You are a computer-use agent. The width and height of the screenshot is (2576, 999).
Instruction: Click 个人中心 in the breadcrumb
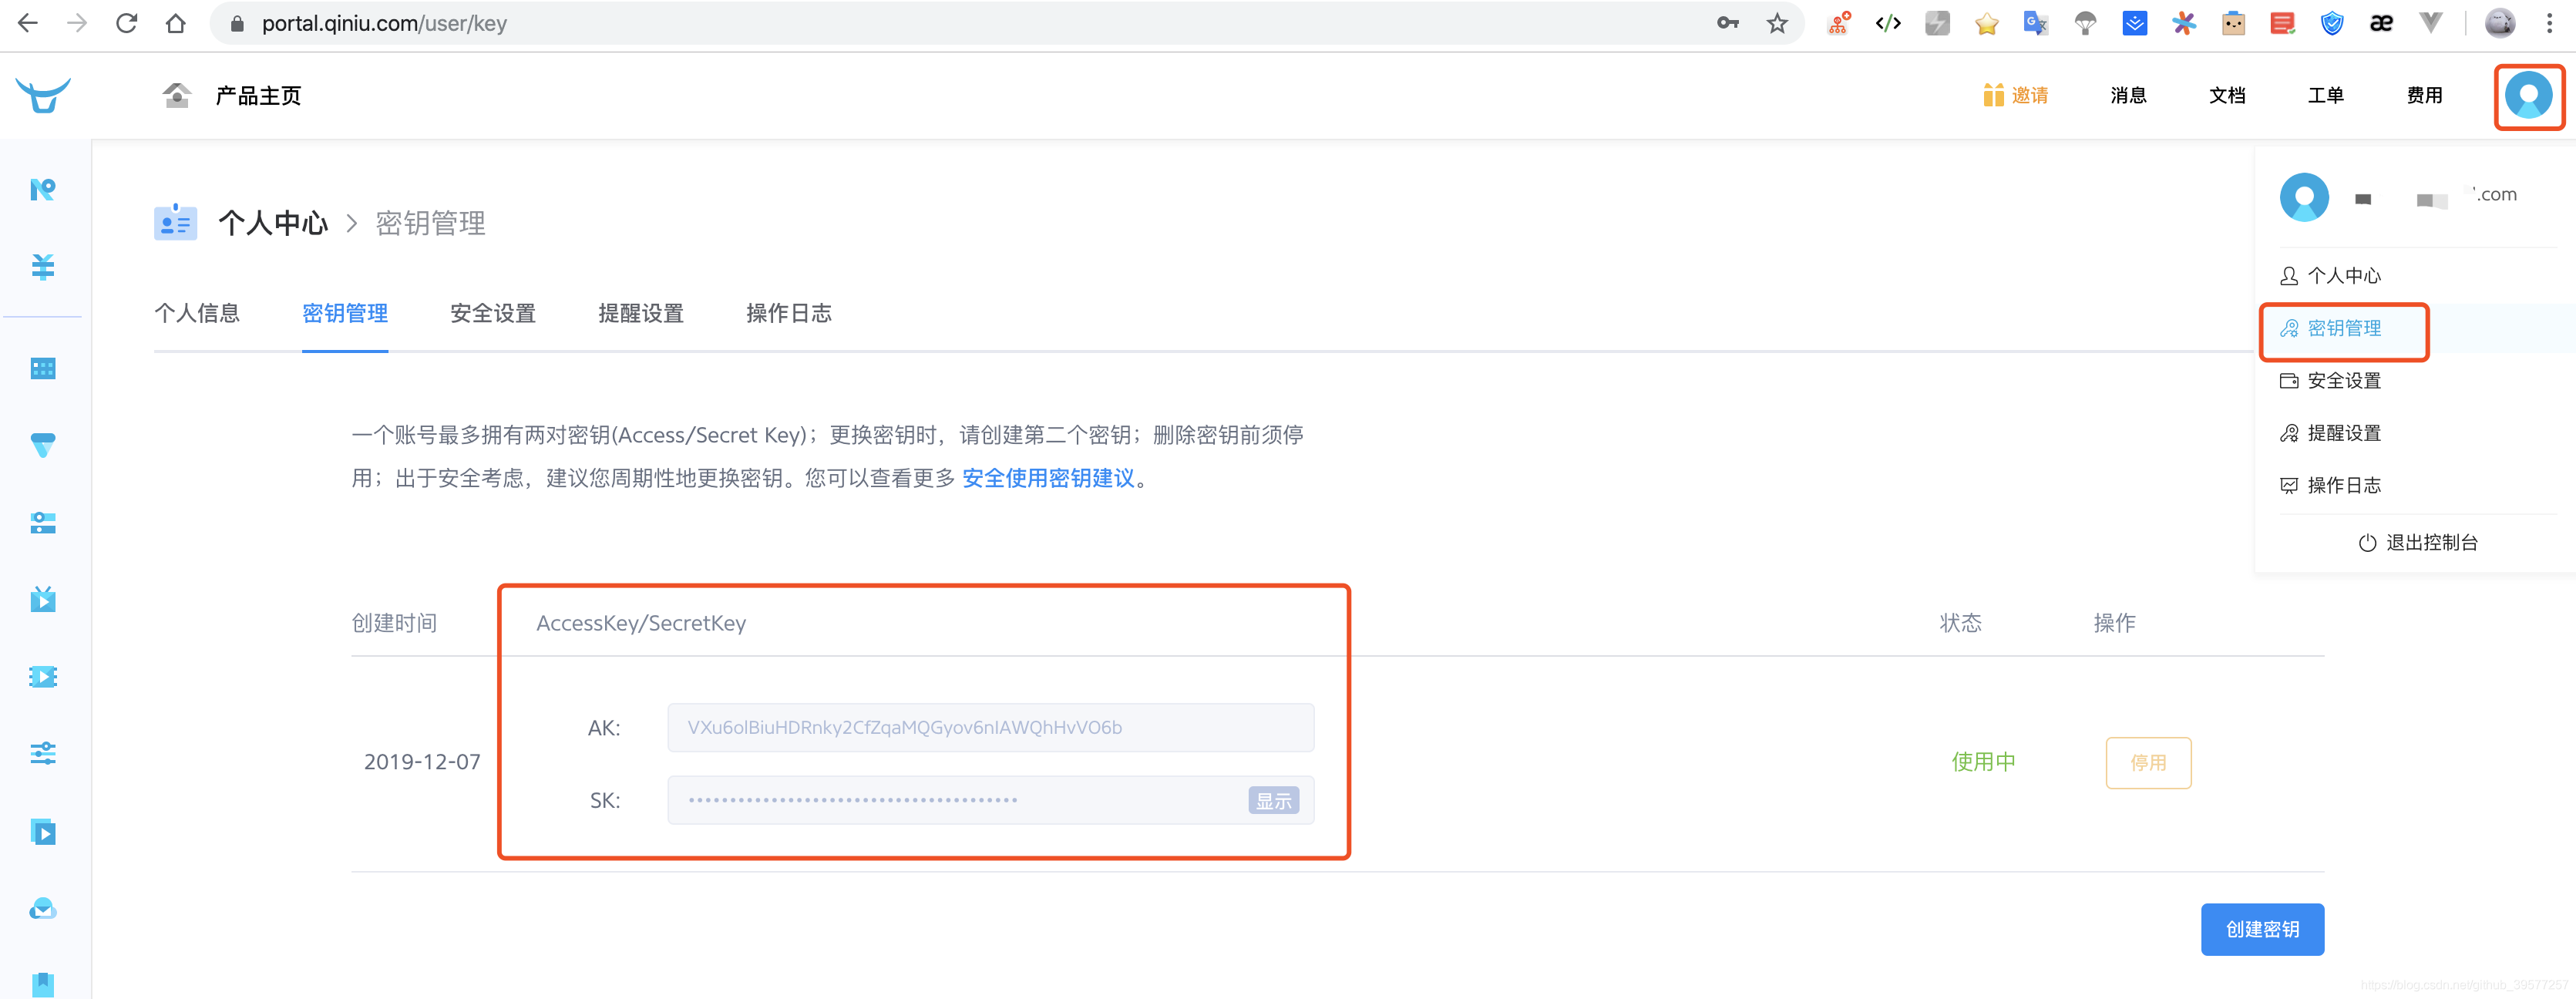273,223
